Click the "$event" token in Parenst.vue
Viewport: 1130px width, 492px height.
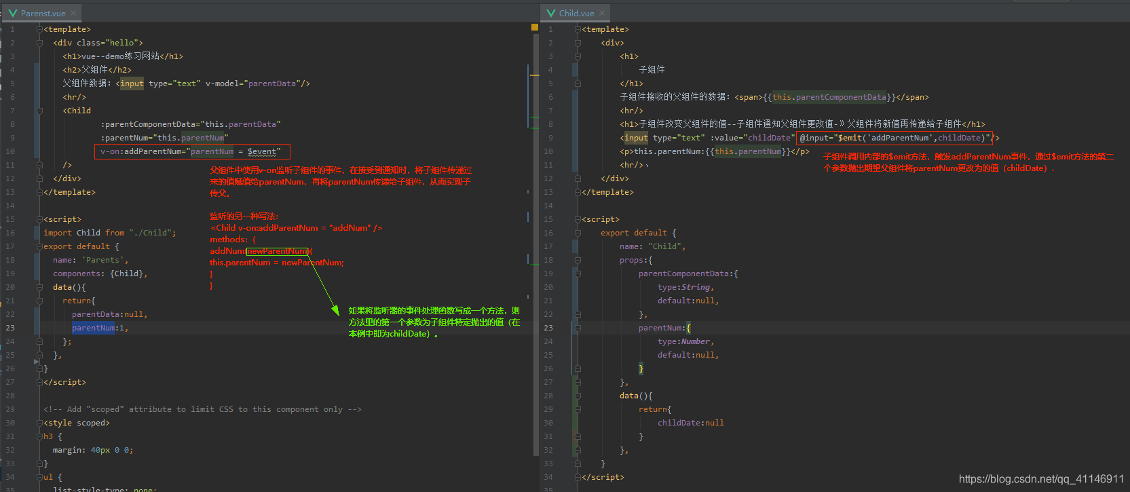pyautogui.click(x=262, y=151)
